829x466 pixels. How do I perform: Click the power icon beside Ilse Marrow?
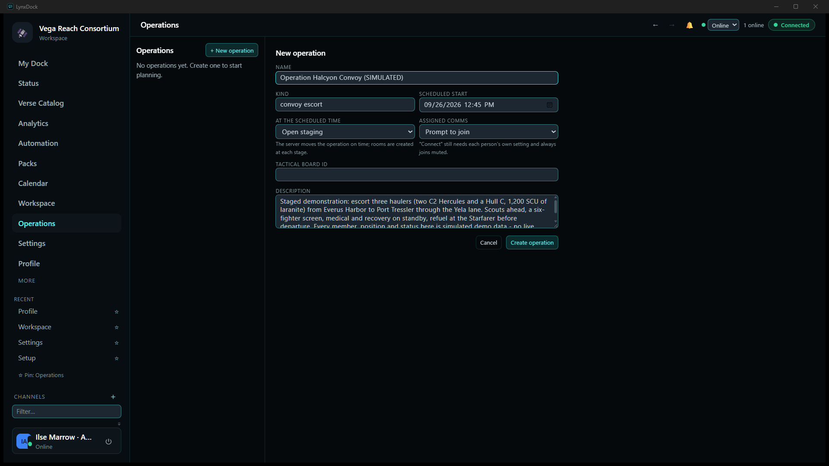point(109,441)
